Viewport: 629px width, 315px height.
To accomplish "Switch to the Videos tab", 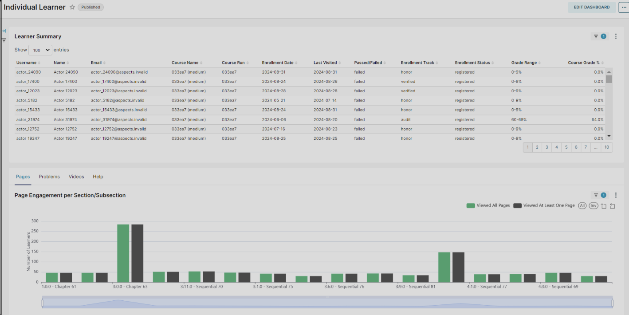I will 76,177.
